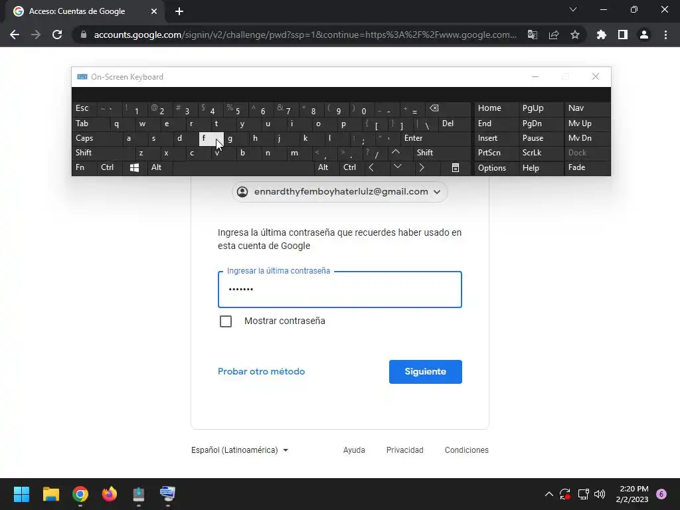Tap the Options key on On-Screen Keyboard
The width and height of the screenshot is (680, 510).
tap(495, 167)
